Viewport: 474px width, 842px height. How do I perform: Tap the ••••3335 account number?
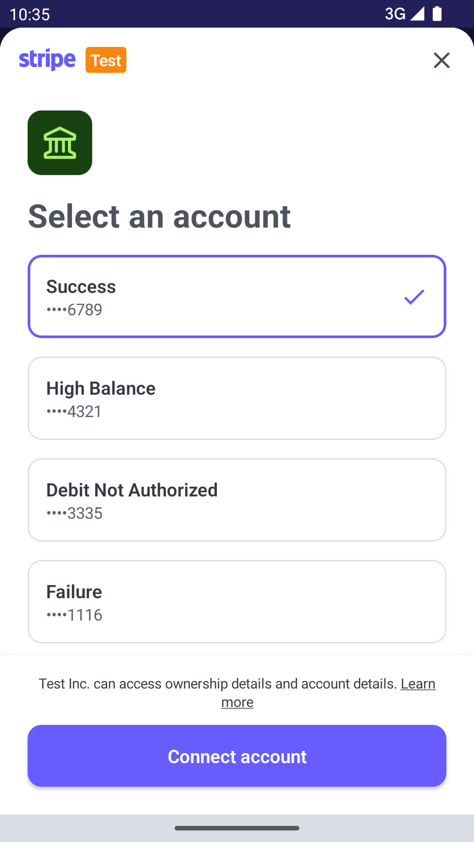coord(74,514)
